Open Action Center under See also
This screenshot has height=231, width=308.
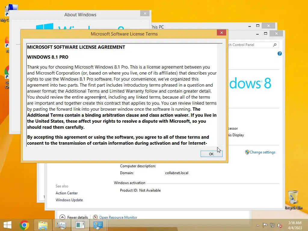(66, 193)
